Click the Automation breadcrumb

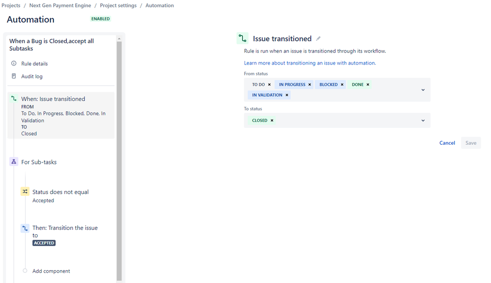point(160,5)
